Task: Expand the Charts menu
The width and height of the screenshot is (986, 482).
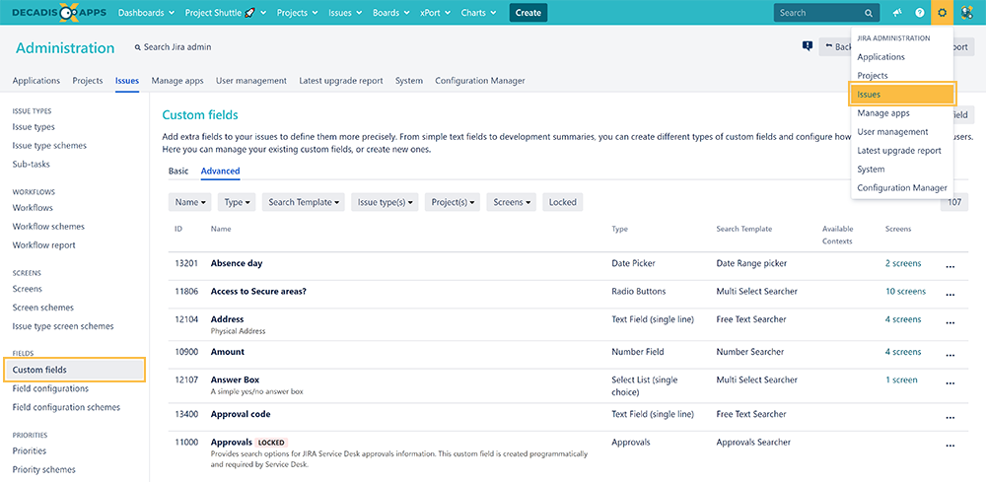Action: pyautogui.click(x=478, y=13)
